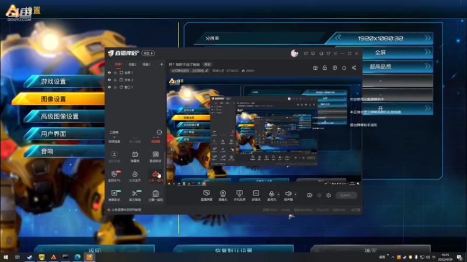This screenshot has width=467, height=262.
Task: Click the 修改 title edit button
Action: click(x=208, y=65)
